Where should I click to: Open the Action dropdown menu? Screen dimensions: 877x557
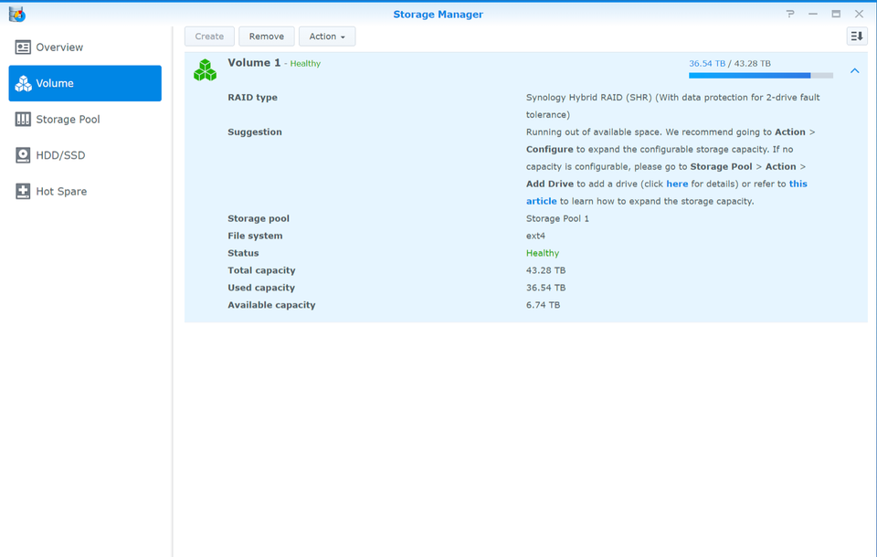pos(327,36)
